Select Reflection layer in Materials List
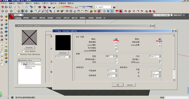Viewport: 189px width, 99px height. pos(30,66)
